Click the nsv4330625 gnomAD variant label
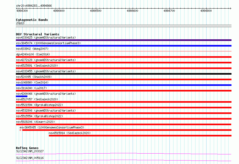 [x=46, y=37]
